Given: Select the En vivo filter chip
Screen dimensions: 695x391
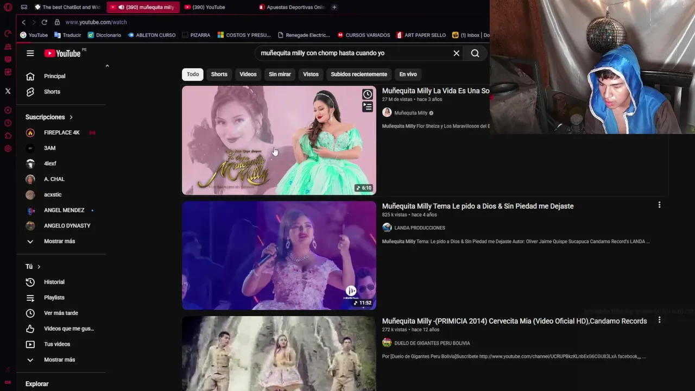Looking at the screenshot, I should tap(408, 74).
